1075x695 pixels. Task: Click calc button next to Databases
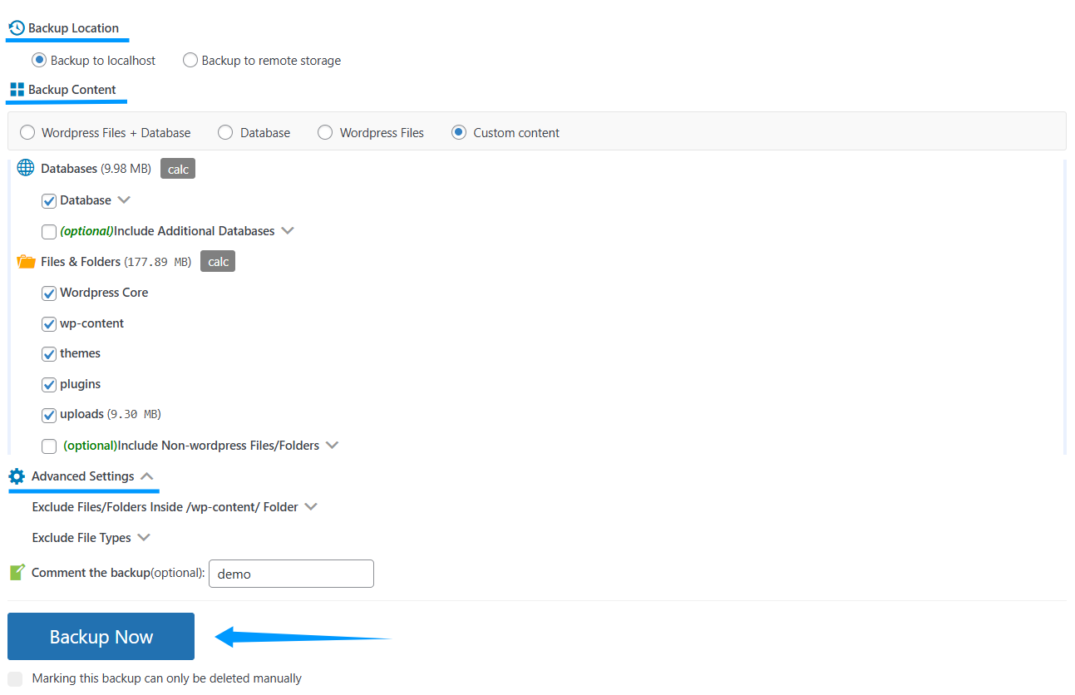tap(178, 170)
